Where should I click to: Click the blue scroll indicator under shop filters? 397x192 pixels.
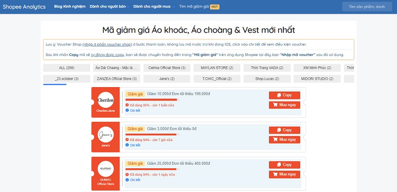click(55, 85)
